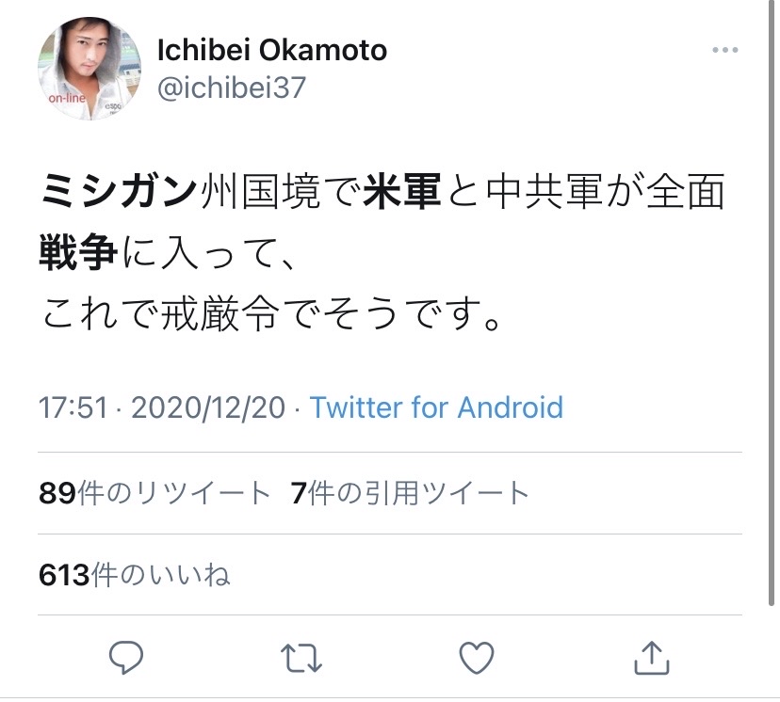This screenshot has width=780, height=702.
Task: View the 613件のいいね likes list
Action: click(x=134, y=574)
